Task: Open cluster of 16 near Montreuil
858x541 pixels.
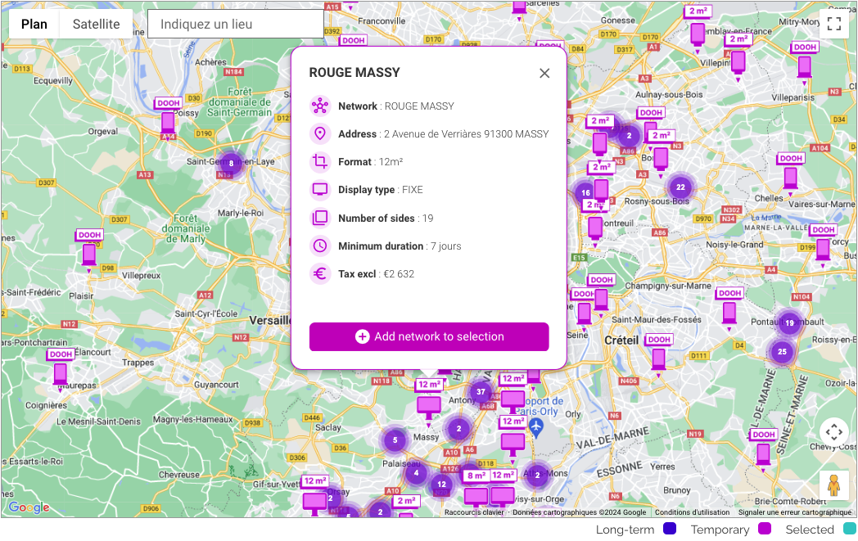Action: click(585, 192)
